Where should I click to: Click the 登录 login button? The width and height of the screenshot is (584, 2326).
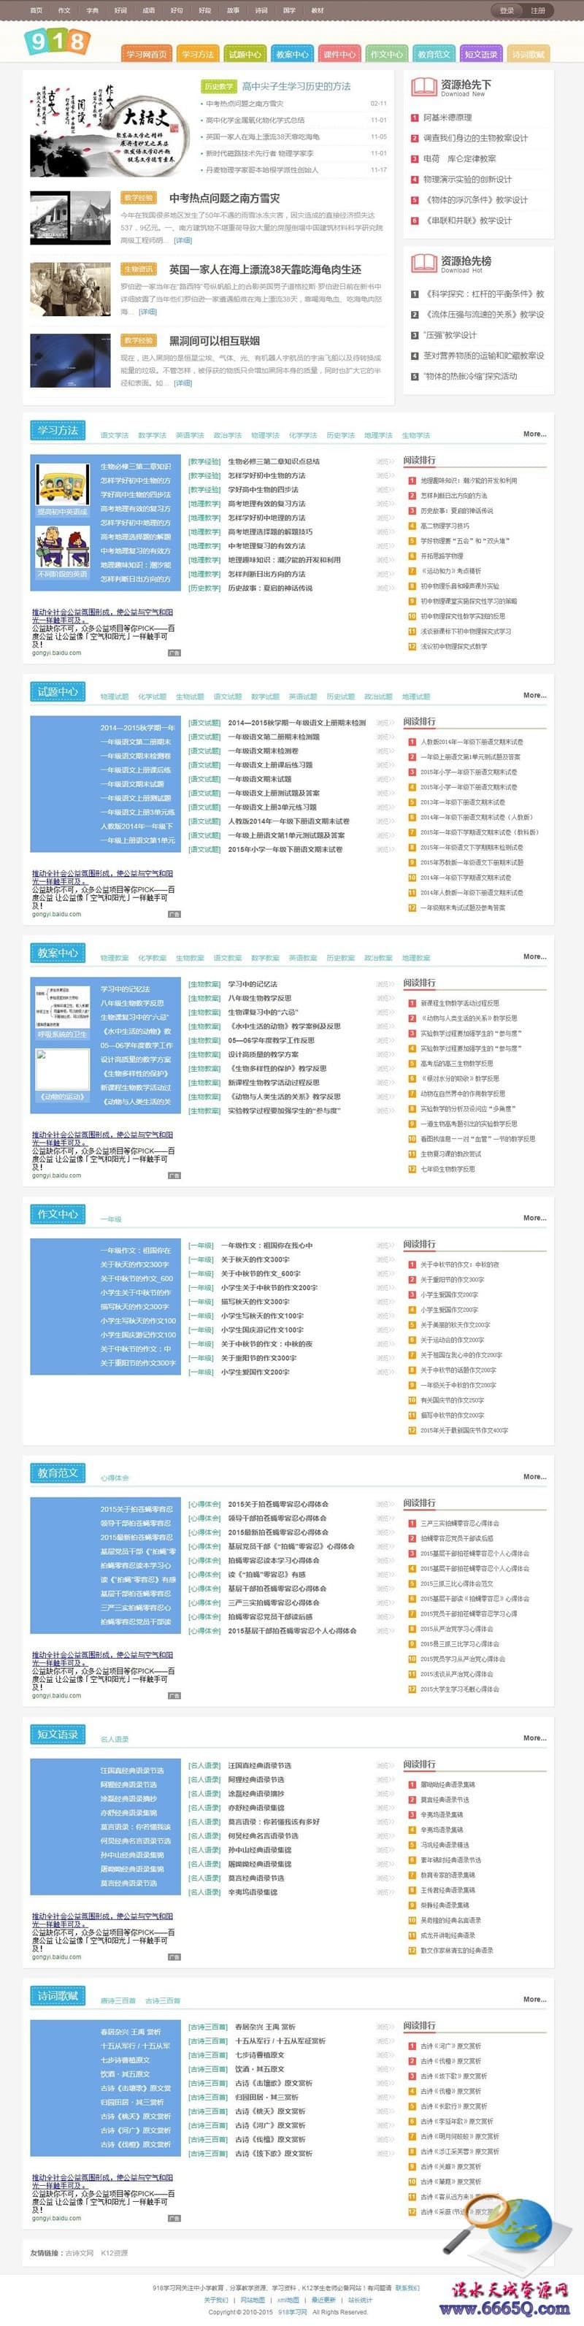pyautogui.click(x=507, y=11)
